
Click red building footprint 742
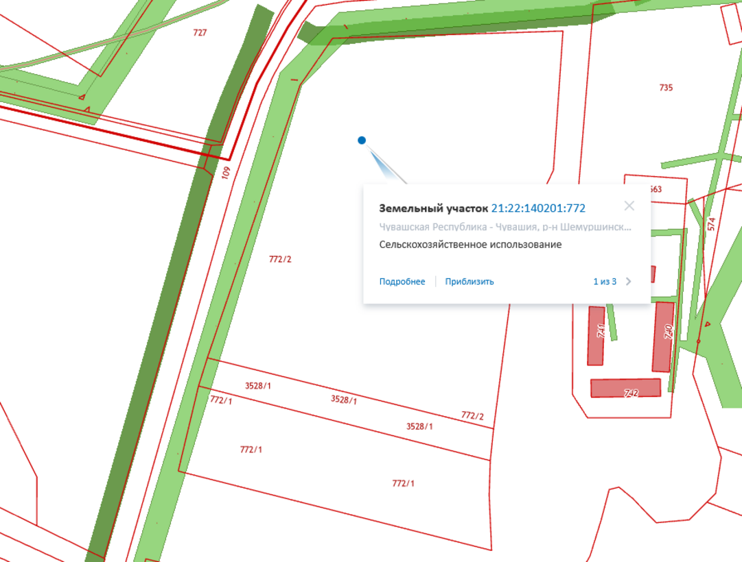click(x=625, y=388)
